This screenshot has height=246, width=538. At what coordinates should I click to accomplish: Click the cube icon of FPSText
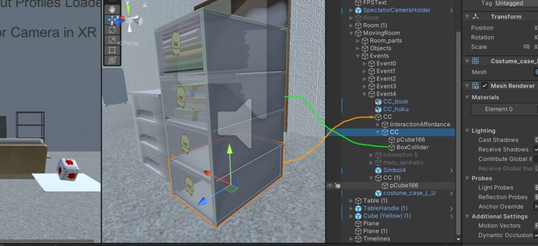click(x=358, y=3)
